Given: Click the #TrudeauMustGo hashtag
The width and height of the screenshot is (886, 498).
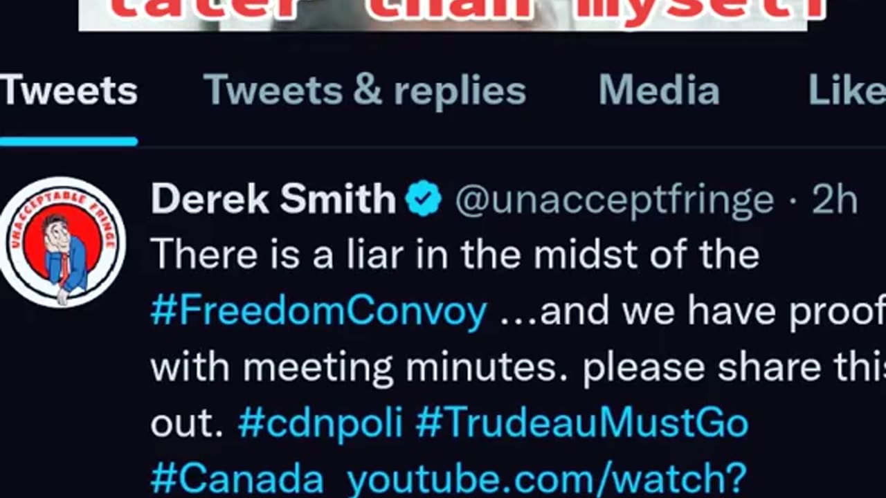Looking at the screenshot, I should pyautogui.click(x=582, y=423).
